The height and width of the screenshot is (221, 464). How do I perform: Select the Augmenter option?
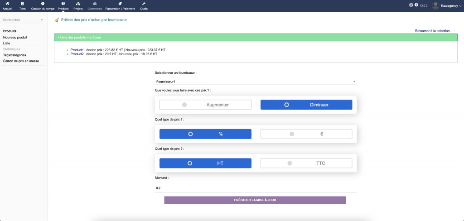205,105
